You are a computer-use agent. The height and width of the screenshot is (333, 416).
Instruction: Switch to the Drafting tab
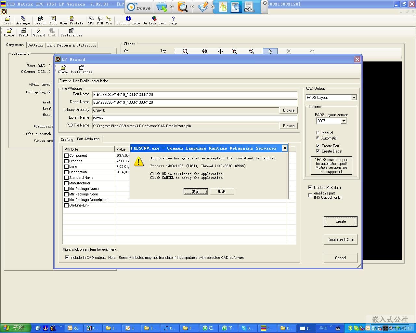(x=67, y=140)
